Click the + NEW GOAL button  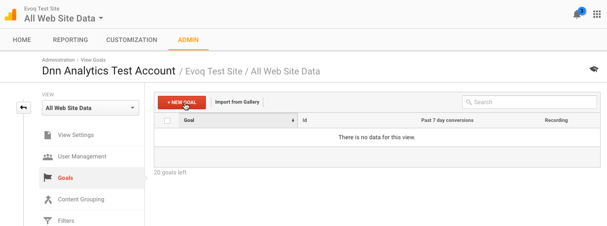(x=182, y=102)
